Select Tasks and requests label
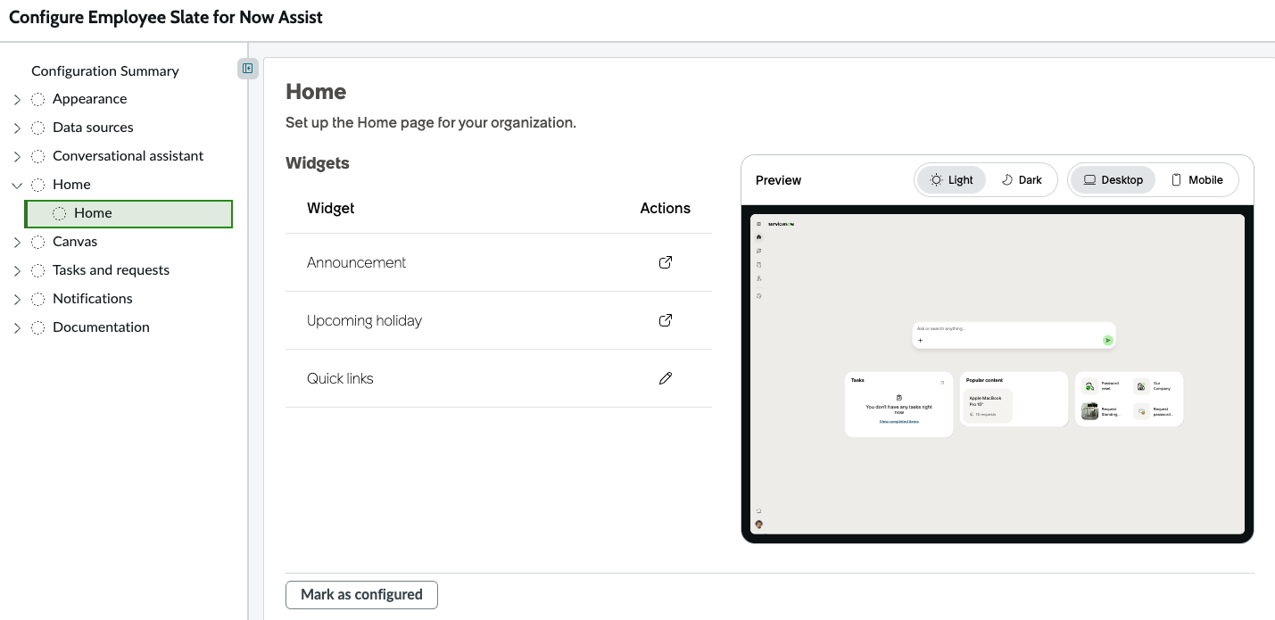 tap(111, 270)
